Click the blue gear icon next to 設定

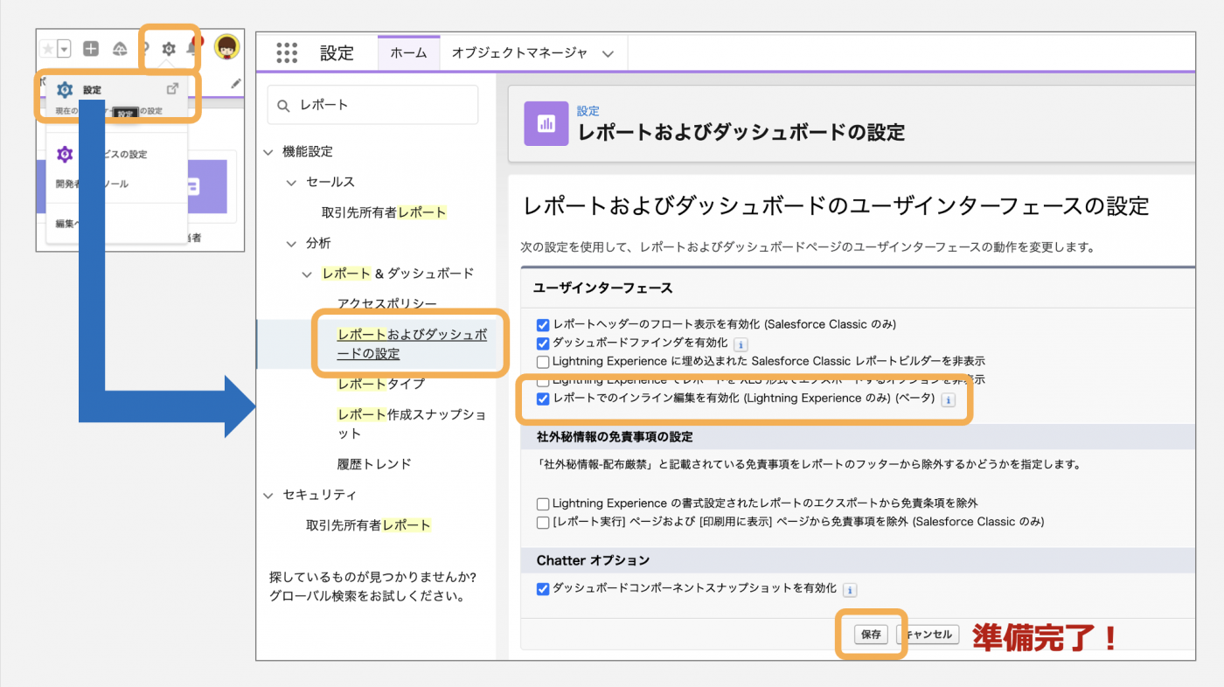point(64,89)
